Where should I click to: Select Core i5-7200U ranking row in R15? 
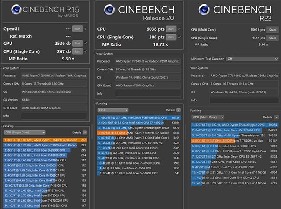(45, 196)
